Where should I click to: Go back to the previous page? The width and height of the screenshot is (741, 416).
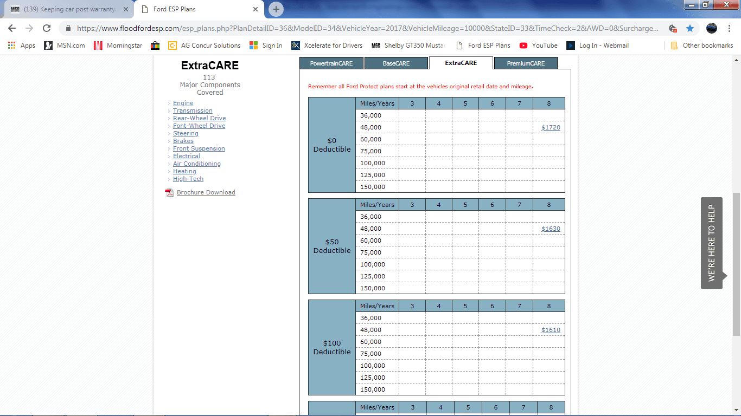coord(12,28)
